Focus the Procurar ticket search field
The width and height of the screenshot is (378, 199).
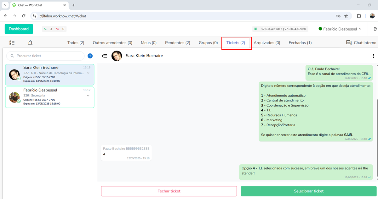[x=47, y=56]
